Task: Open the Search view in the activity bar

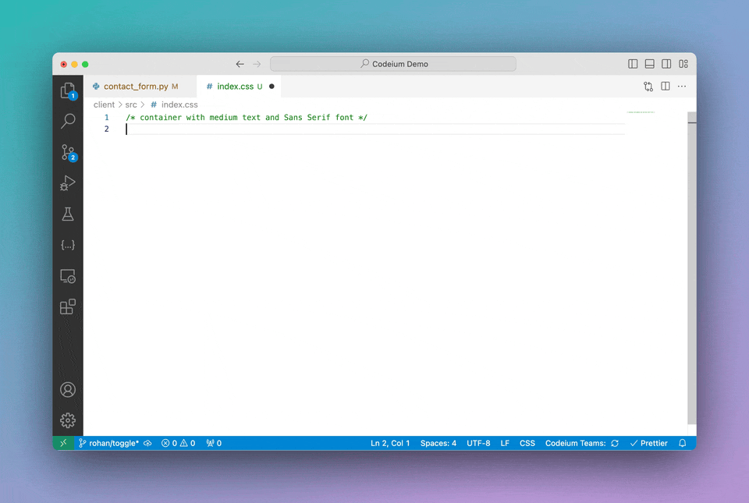Action: click(68, 122)
